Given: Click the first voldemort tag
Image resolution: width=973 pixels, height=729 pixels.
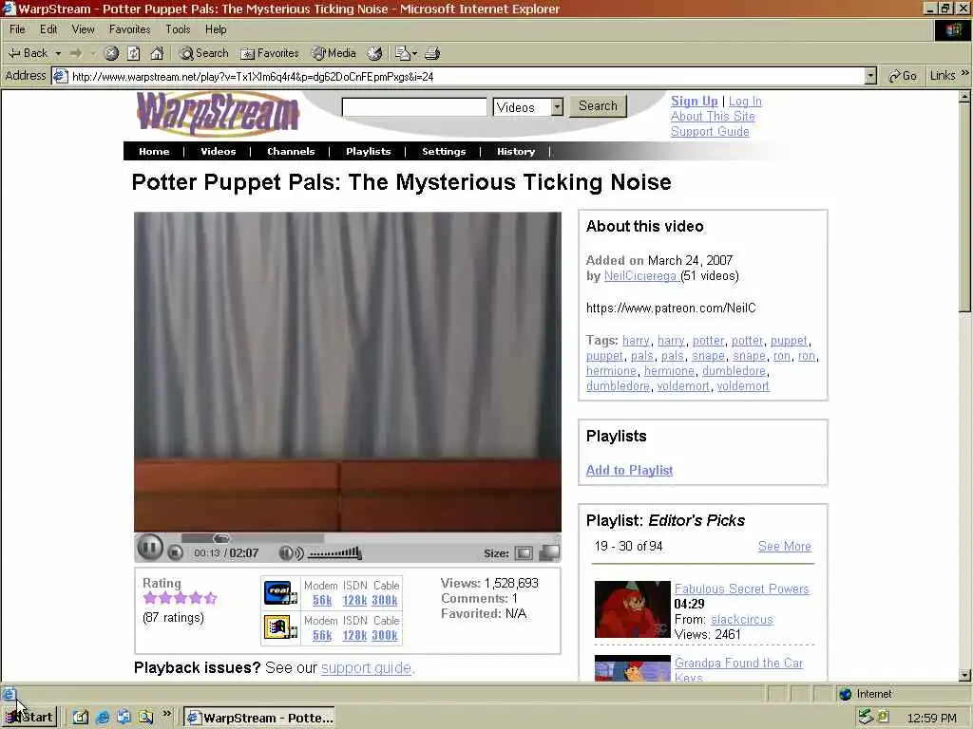Looking at the screenshot, I should click(683, 386).
